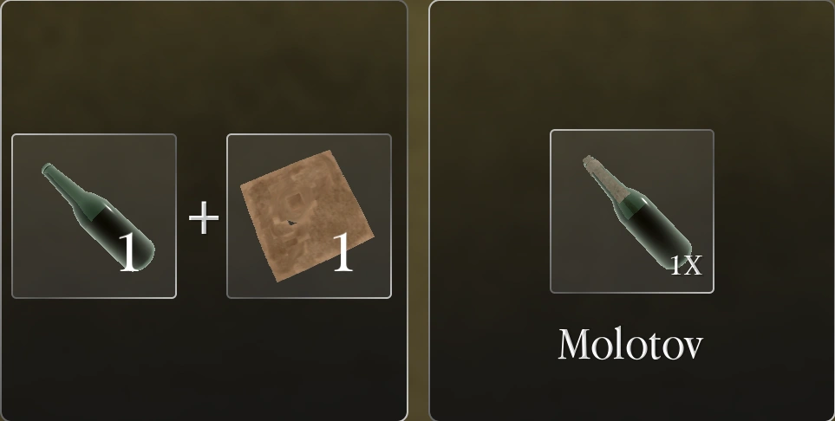Click the Molotov item name label

pyautogui.click(x=630, y=345)
